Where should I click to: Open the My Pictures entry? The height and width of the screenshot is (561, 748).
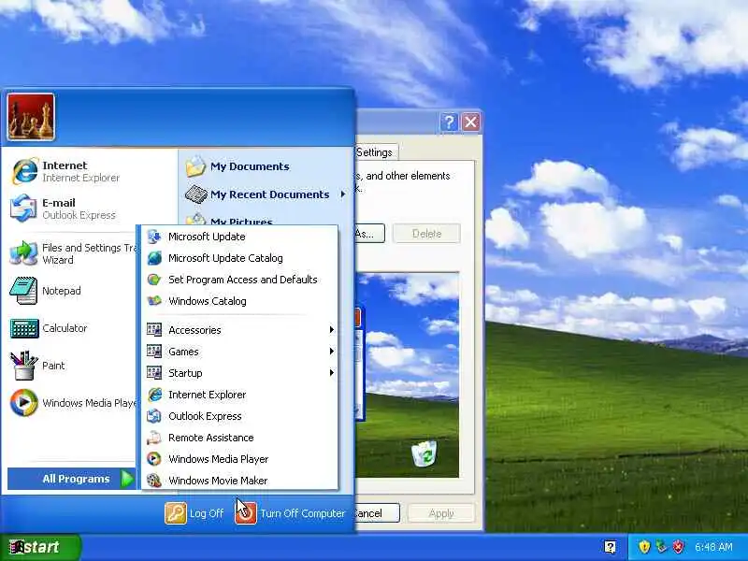tap(241, 221)
